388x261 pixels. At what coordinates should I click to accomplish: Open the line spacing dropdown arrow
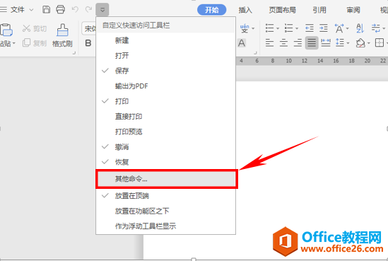(x=348, y=43)
